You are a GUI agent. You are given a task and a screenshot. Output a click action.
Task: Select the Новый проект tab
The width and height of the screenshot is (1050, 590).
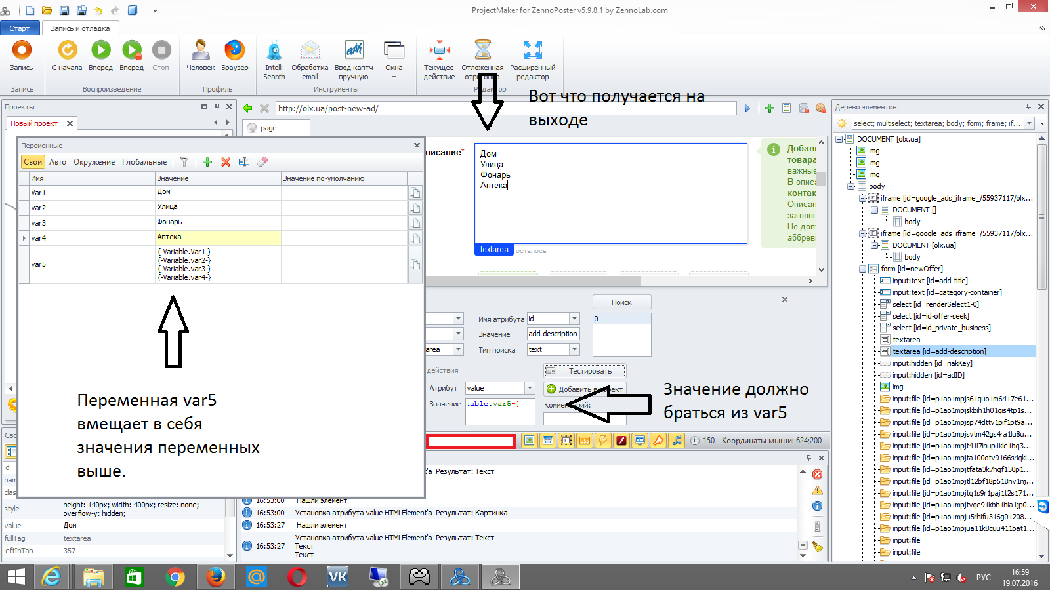[x=34, y=123]
